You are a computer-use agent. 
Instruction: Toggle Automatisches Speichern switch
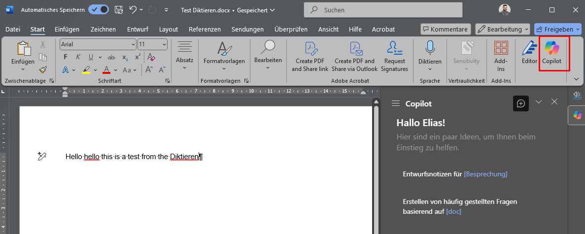click(99, 10)
